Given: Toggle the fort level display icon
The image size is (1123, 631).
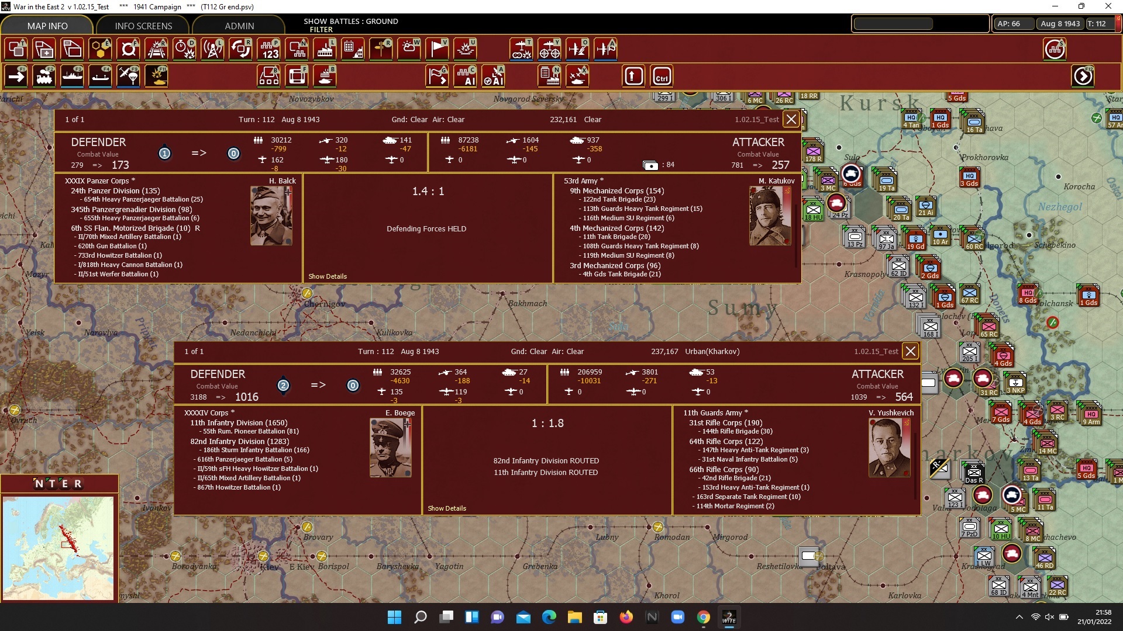Looking at the screenshot, I should click(128, 49).
